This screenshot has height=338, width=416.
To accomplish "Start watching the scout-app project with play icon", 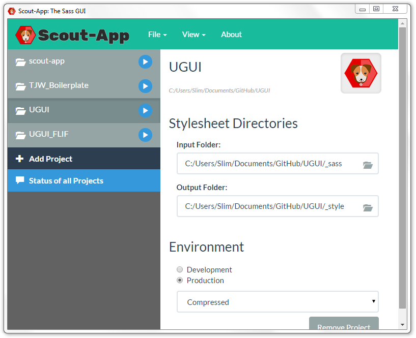I will (x=145, y=62).
